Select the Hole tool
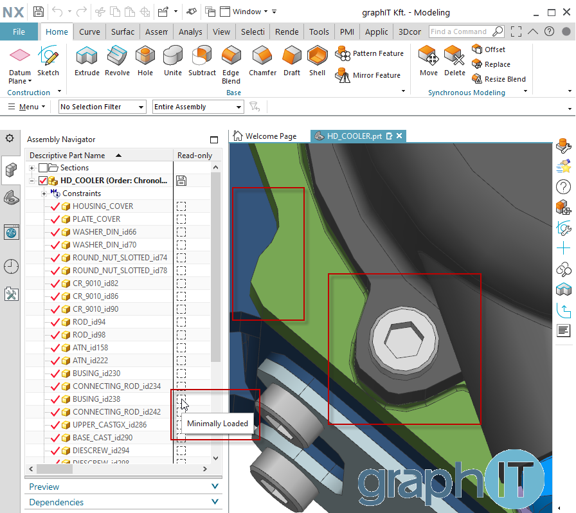This screenshot has width=576, height=513. pyautogui.click(x=145, y=61)
